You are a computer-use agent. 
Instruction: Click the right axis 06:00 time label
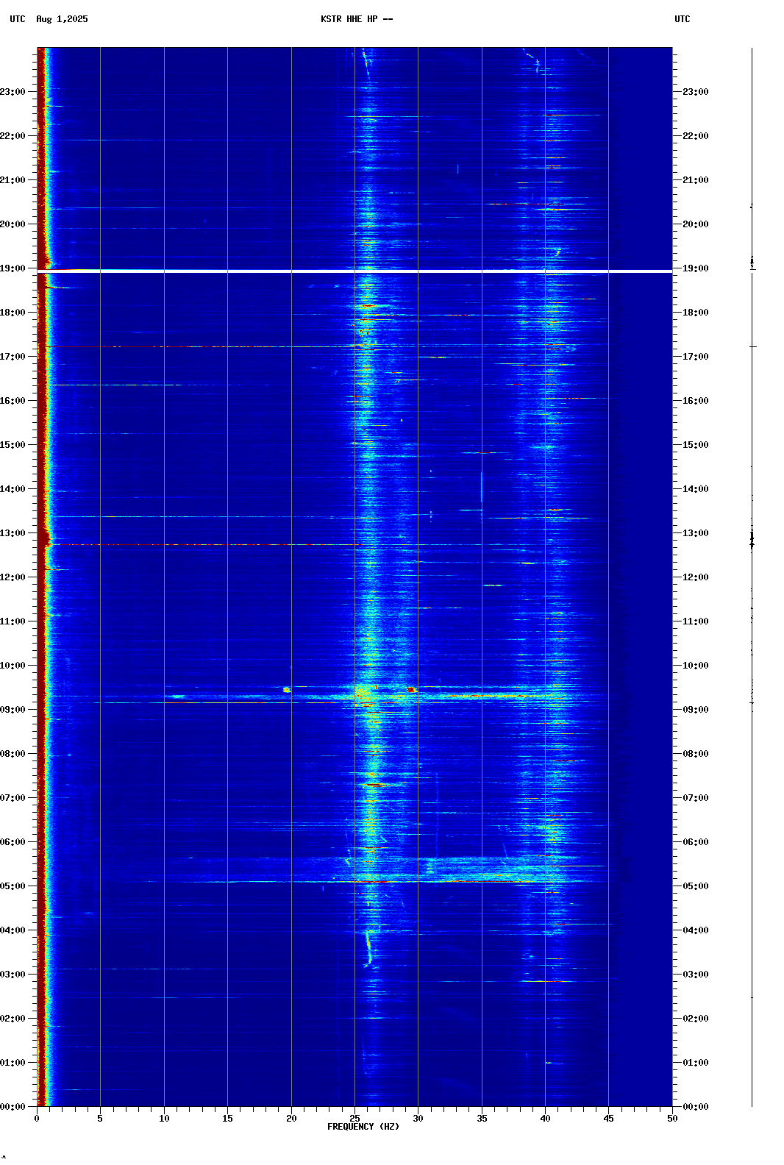696,842
